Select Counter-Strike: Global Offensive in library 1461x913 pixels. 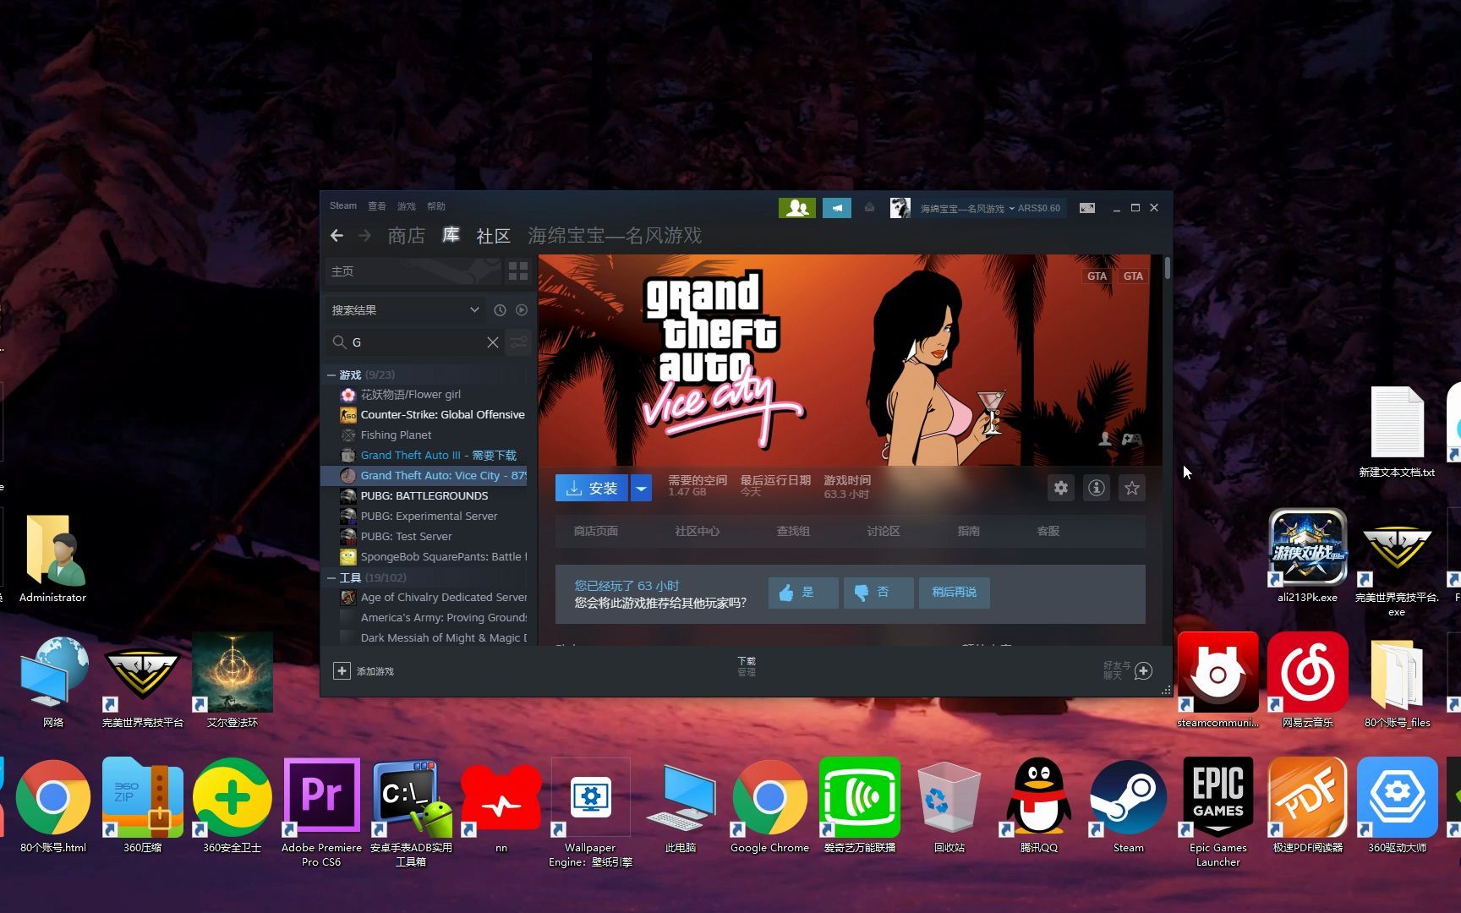click(x=433, y=415)
